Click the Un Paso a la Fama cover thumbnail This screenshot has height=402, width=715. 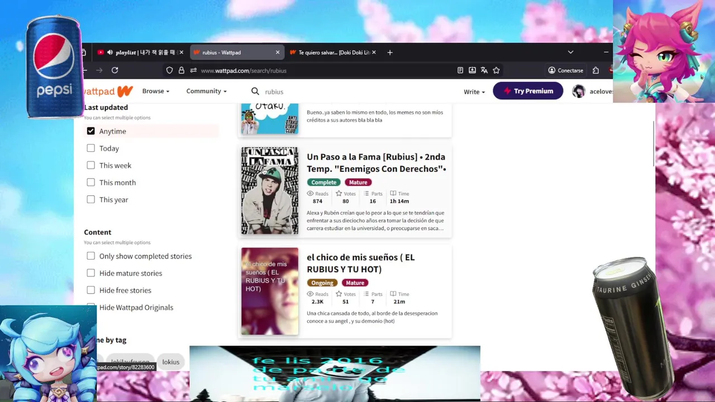(x=270, y=191)
